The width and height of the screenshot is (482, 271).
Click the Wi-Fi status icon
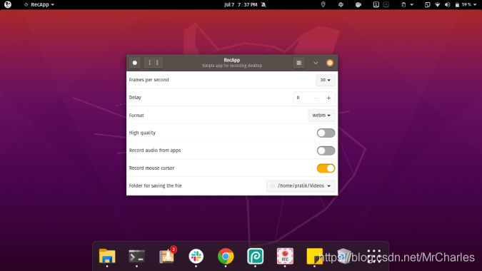click(x=438, y=4)
